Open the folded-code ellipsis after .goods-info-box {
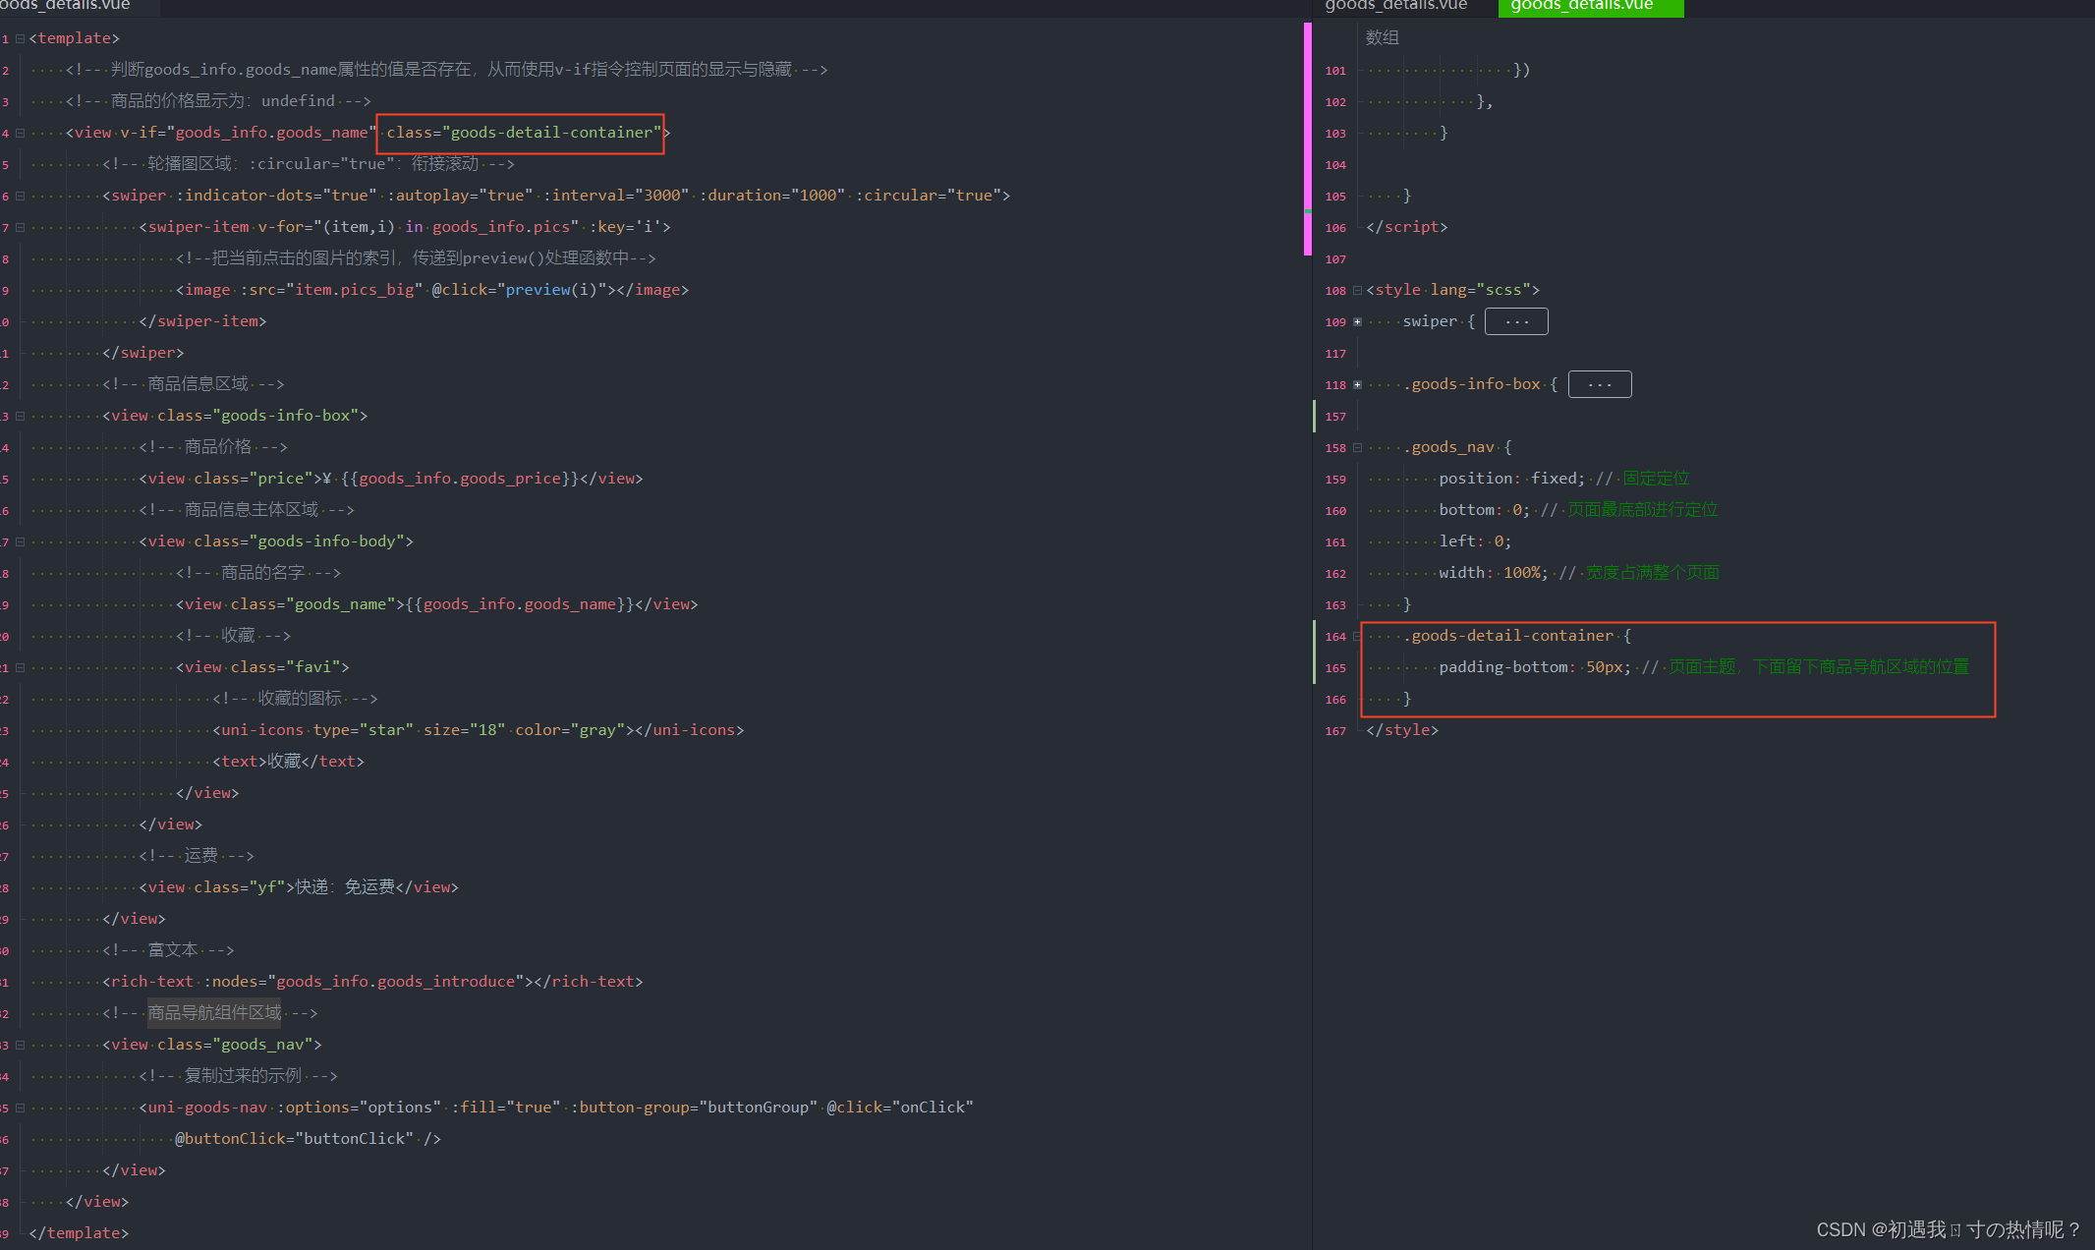2095x1250 pixels. [x=1600, y=384]
